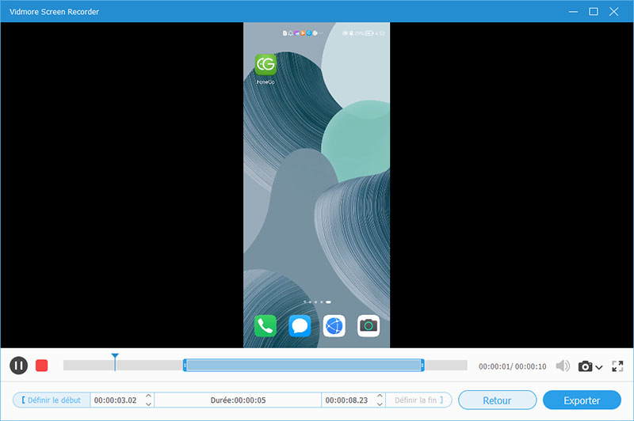Click the browser globe icon in preview

[334, 325]
